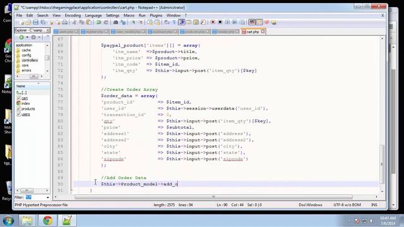Toggle INS mode in status bar
Viewport: 404px width, 227px height.
374,205
